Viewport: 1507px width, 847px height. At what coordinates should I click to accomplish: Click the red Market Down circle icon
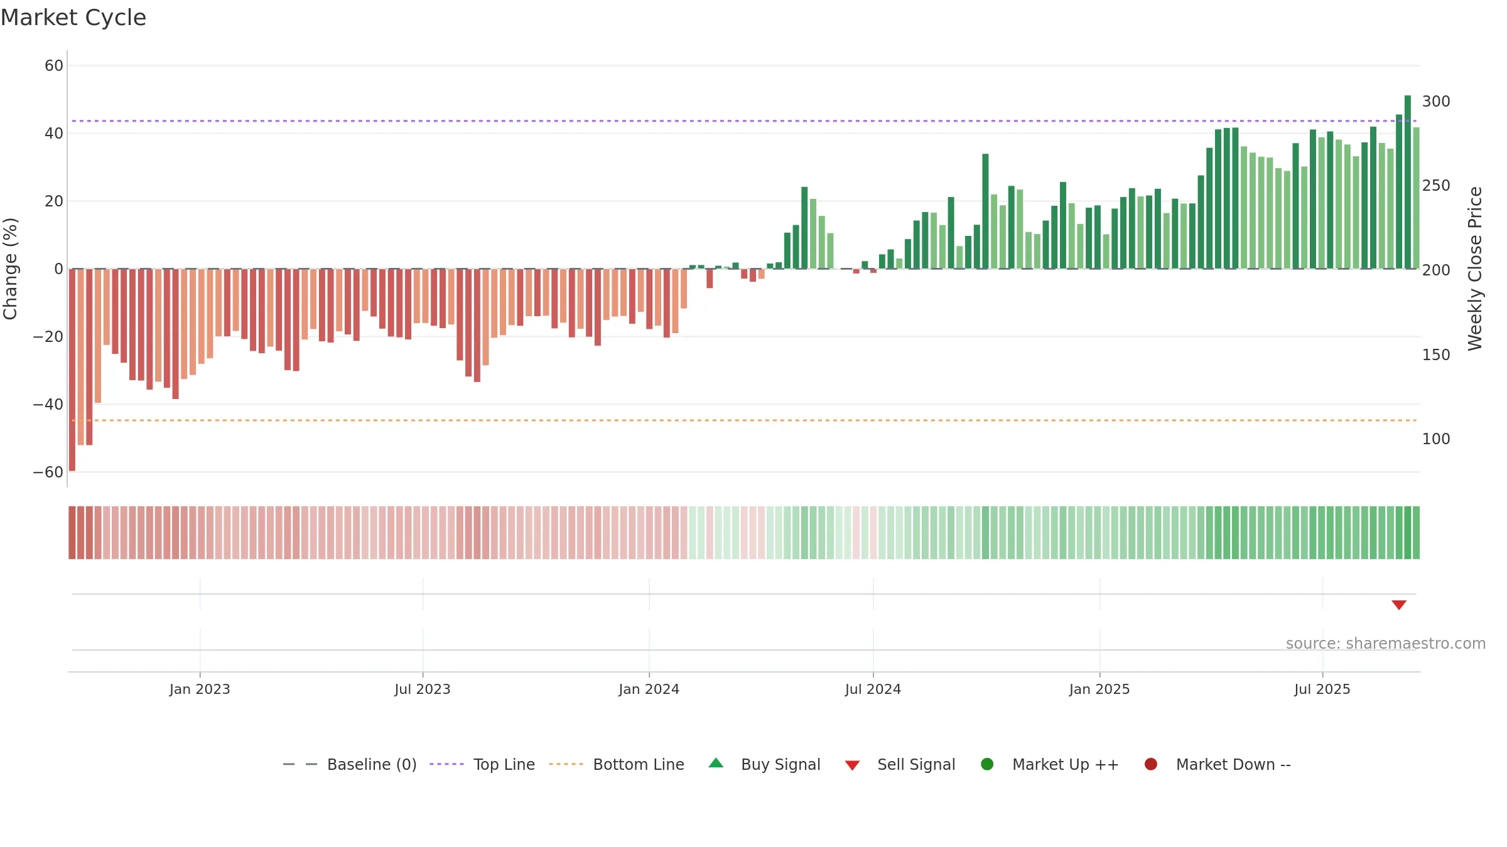[x=1151, y=764]
